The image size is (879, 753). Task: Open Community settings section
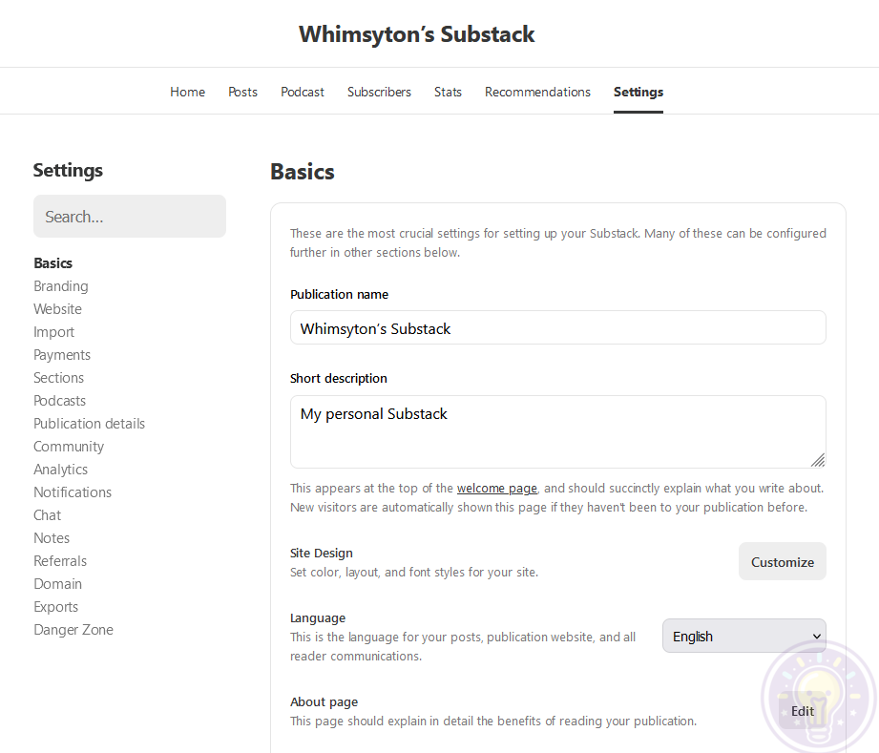click(x=69, y=447)
